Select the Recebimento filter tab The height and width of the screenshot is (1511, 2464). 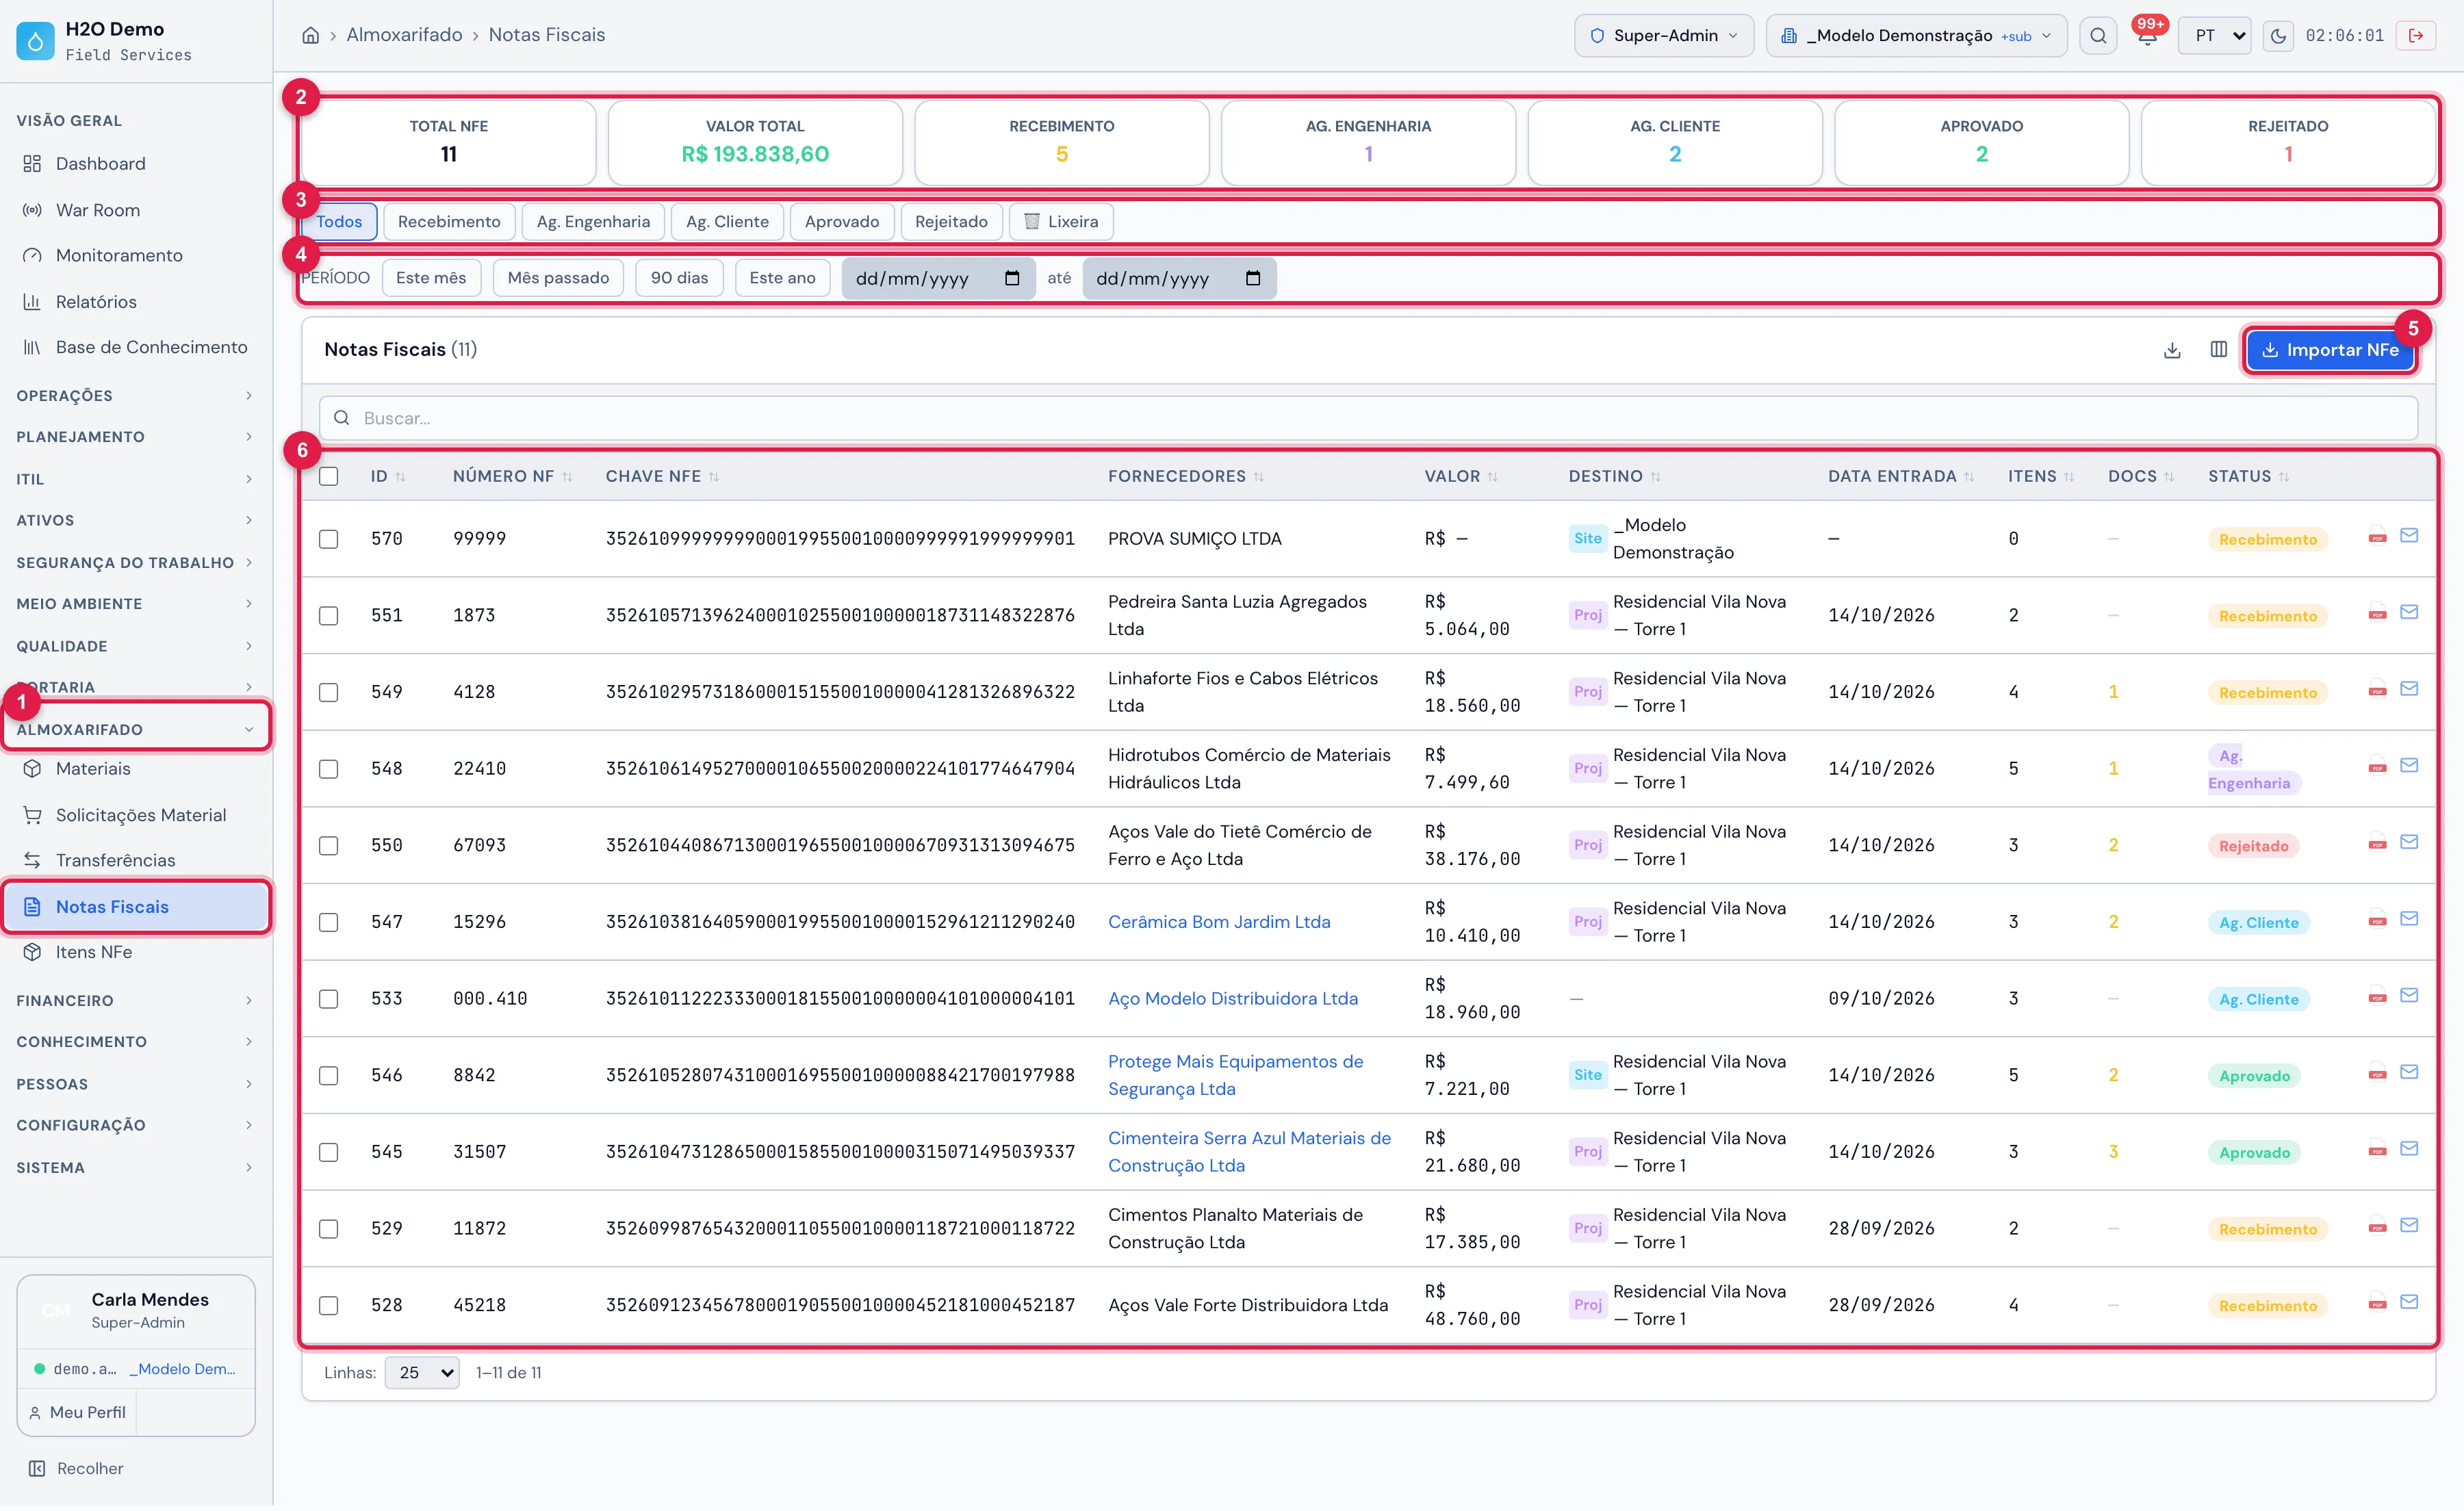(x=449, y=222)
